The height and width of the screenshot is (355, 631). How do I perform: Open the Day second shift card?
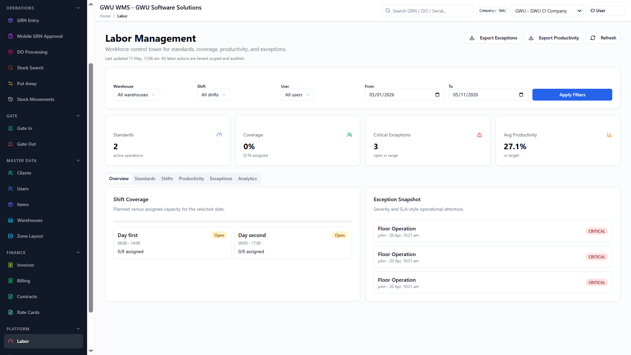pyautogui.click(x=293, y=243)
